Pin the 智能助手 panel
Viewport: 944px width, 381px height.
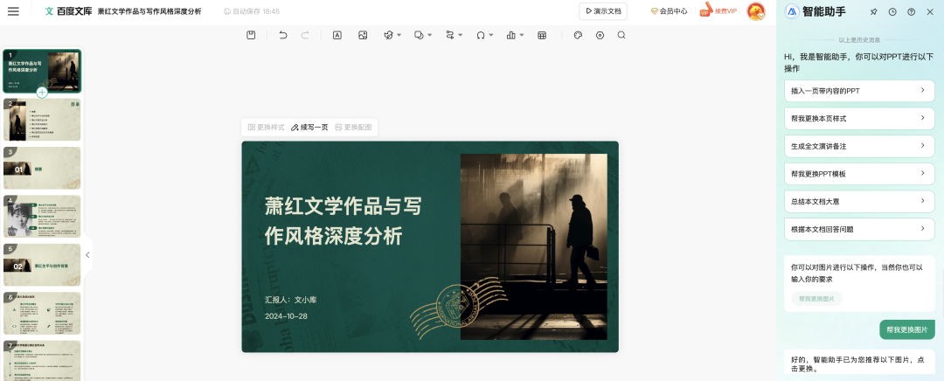pyautogui.click(x=873, y=11)
